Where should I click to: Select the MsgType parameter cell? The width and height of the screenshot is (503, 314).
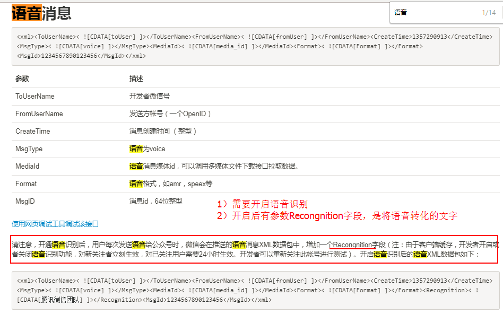(x=29, y=149)
